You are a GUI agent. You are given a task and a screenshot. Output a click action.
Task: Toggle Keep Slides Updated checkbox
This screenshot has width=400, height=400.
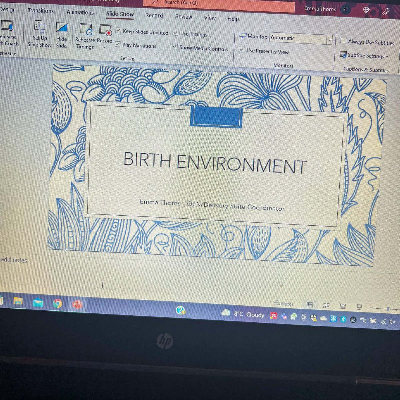[118, 31]
